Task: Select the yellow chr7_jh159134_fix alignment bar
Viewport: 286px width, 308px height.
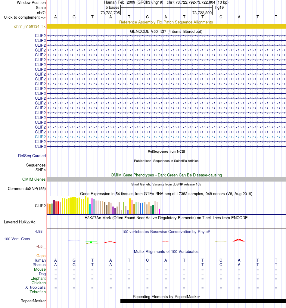Action: 166,26
